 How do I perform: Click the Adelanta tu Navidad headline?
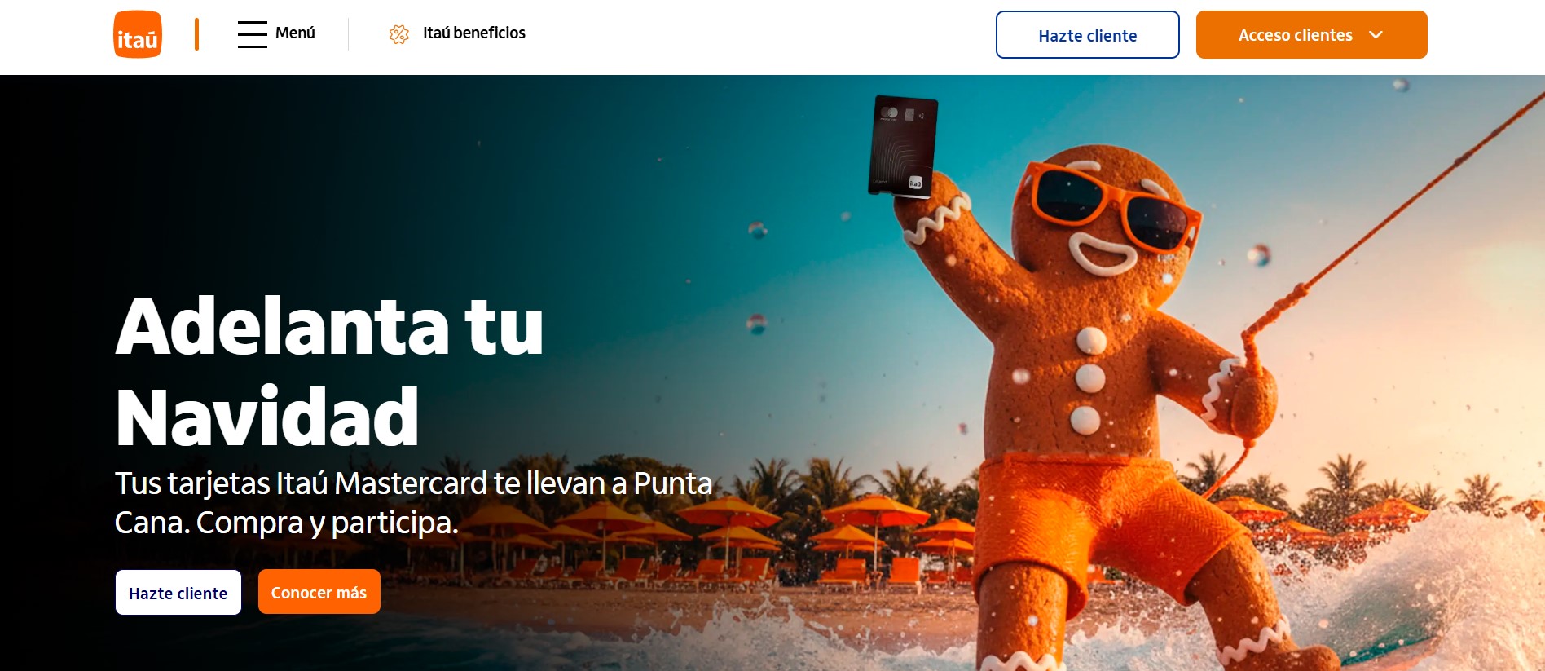coord(329,371)
